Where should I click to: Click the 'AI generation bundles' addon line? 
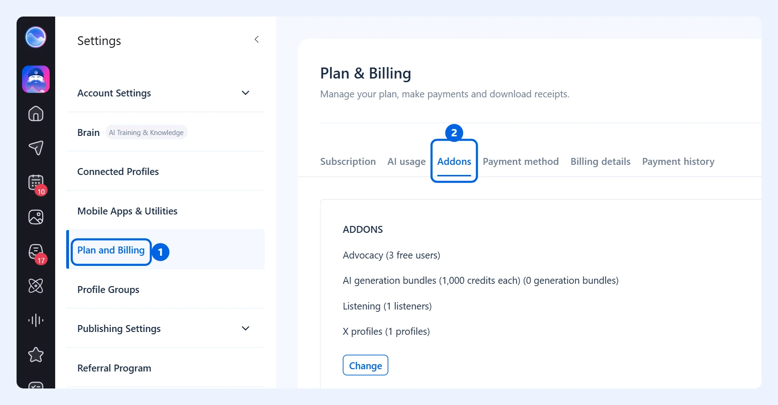481,281
